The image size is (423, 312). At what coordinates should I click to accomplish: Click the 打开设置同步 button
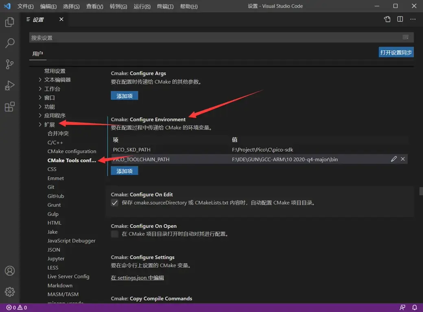click(396, 52)
